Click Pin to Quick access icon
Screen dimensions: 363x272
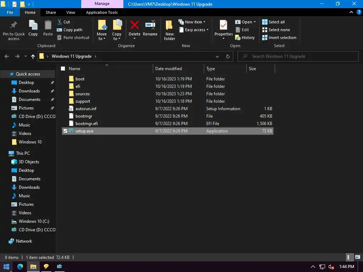click(x=14, y=25)
